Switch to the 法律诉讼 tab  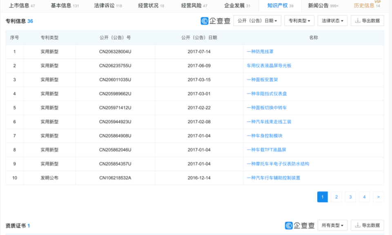pos(104,6)
